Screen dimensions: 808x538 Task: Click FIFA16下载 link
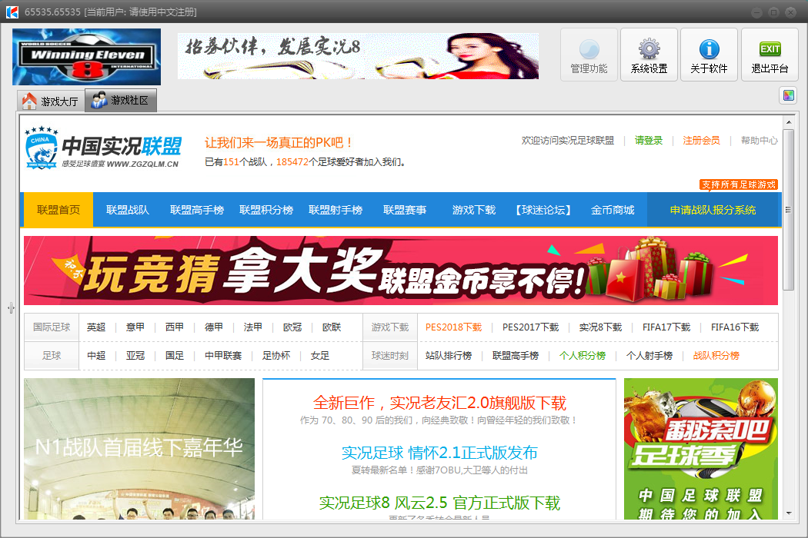pyautogui.click(x=735, y=327)
